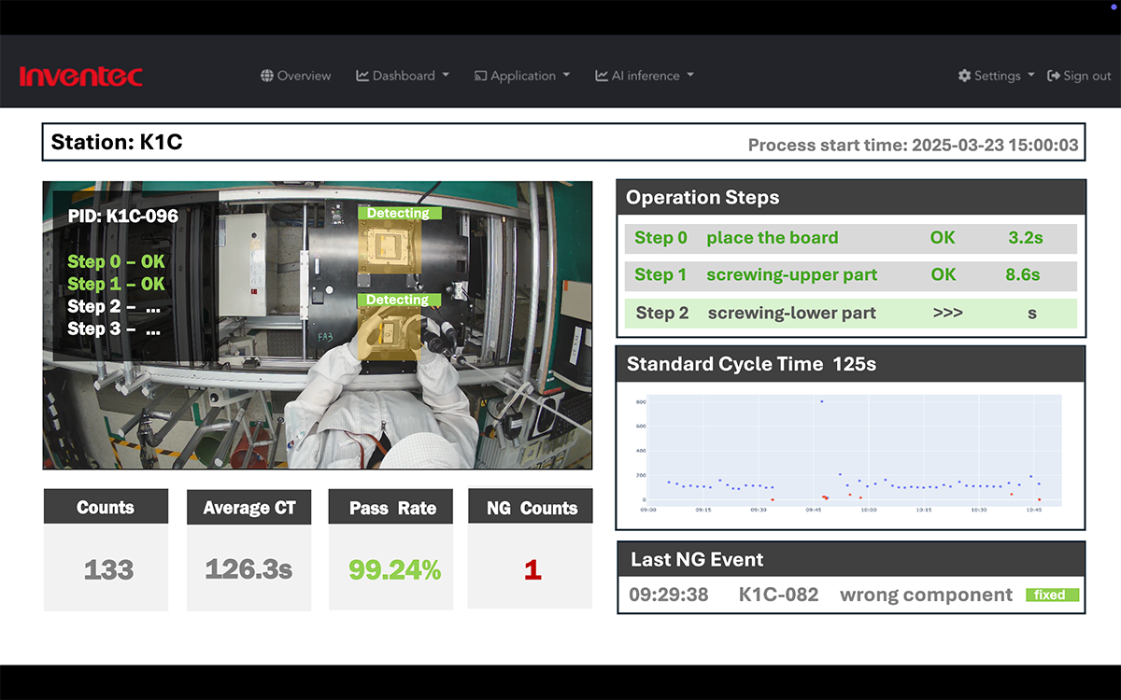Click the Settings gear icon

click(964, 76)
